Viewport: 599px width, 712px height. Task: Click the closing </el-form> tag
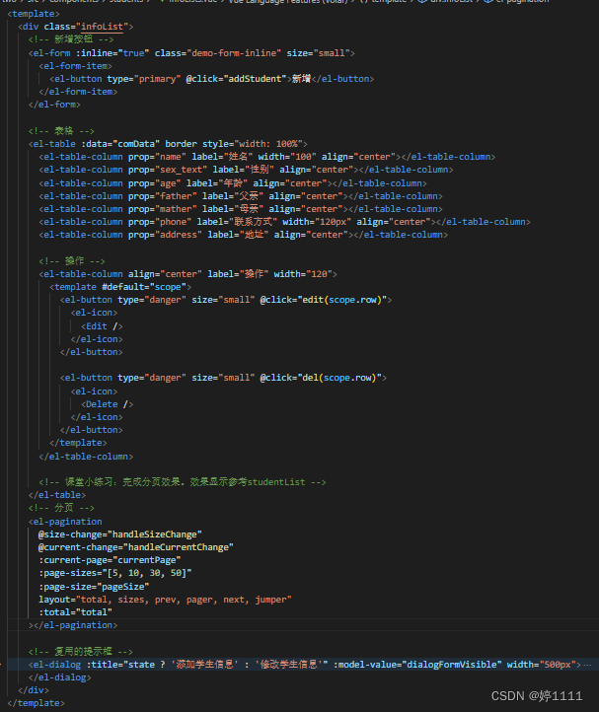[54, 105]
